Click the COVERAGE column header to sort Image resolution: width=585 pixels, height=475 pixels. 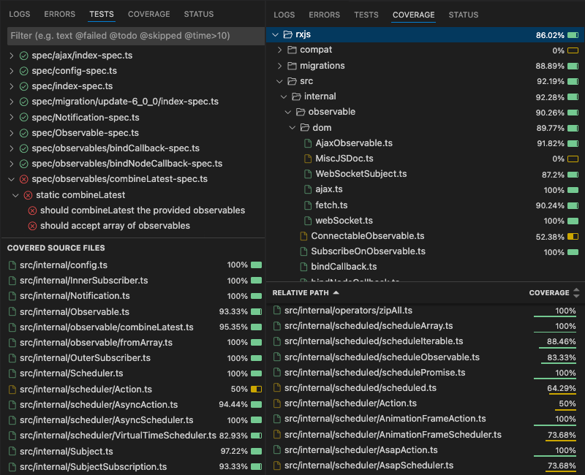coord(551,292)
